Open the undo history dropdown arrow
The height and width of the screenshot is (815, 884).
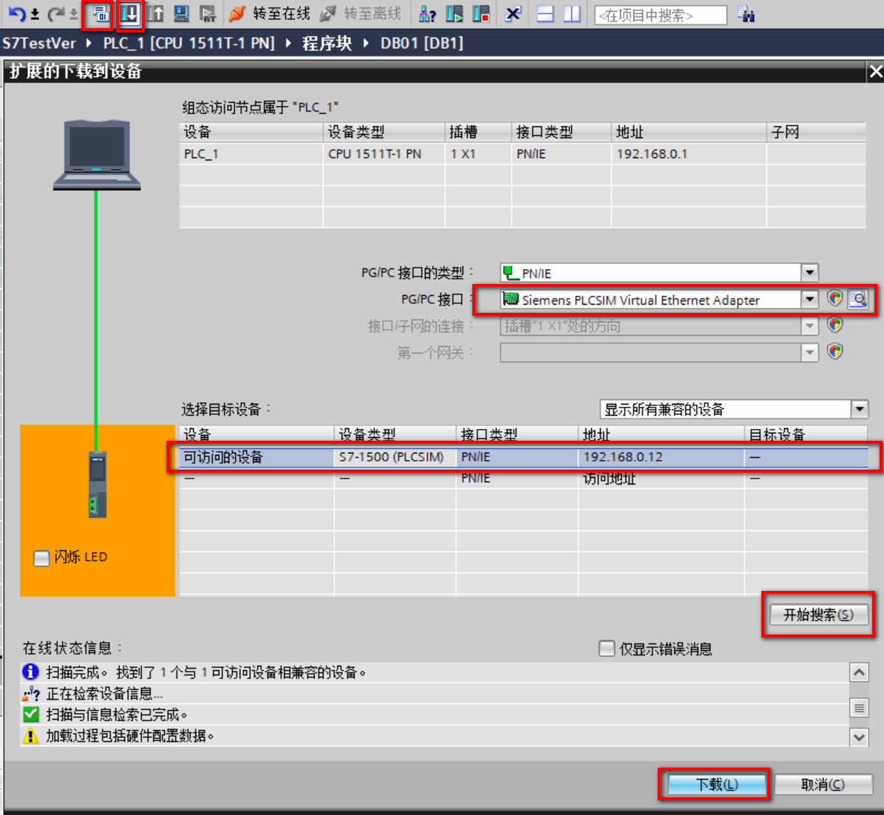coord(35,14)
